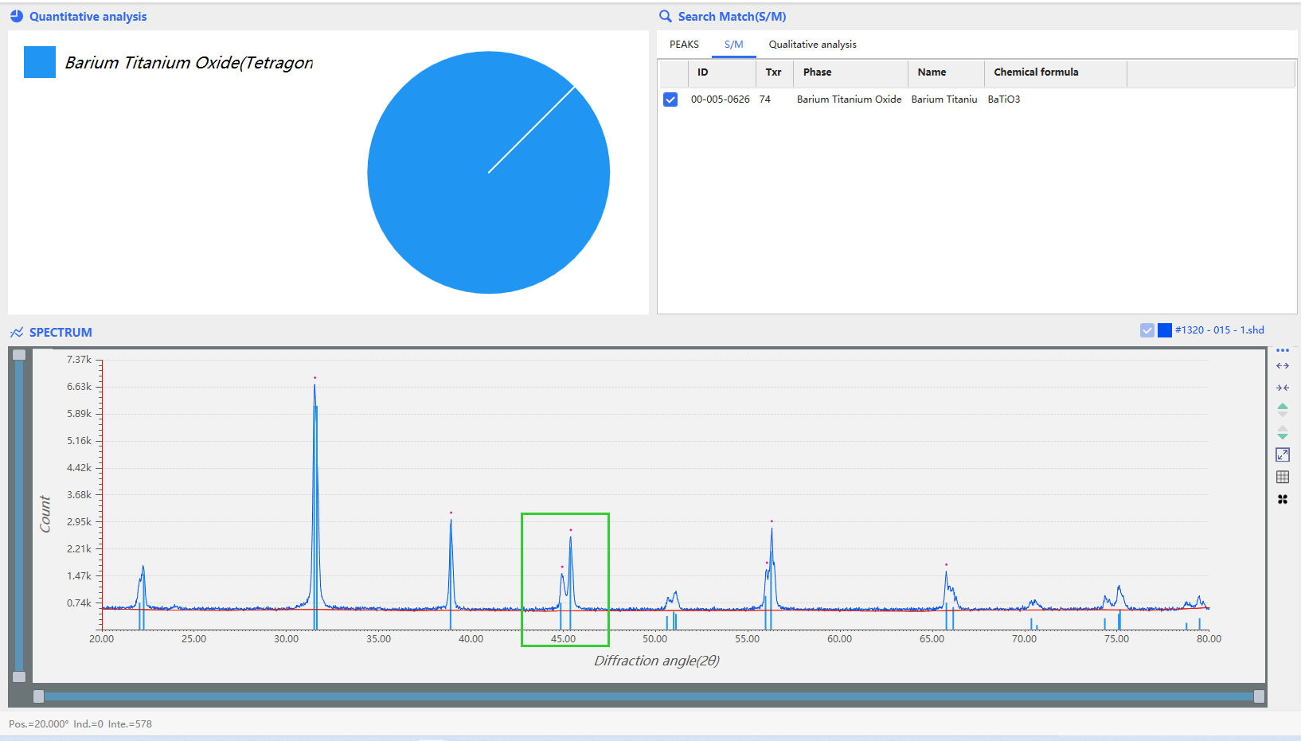
Task: Click the green down-arrow vertical scale icon
Action: (x=1283, y=433)
